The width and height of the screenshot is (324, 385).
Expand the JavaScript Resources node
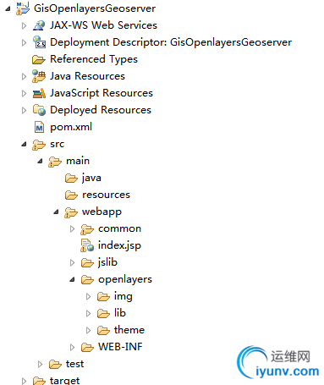pos(25,93)
